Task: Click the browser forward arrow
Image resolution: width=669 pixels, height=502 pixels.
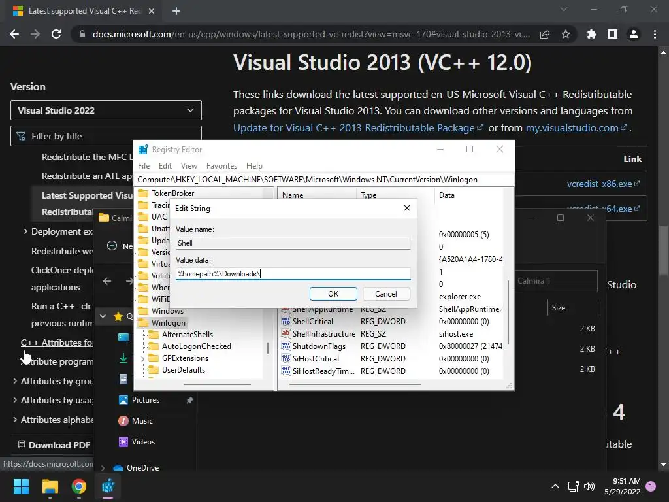Action: (35, 34)
